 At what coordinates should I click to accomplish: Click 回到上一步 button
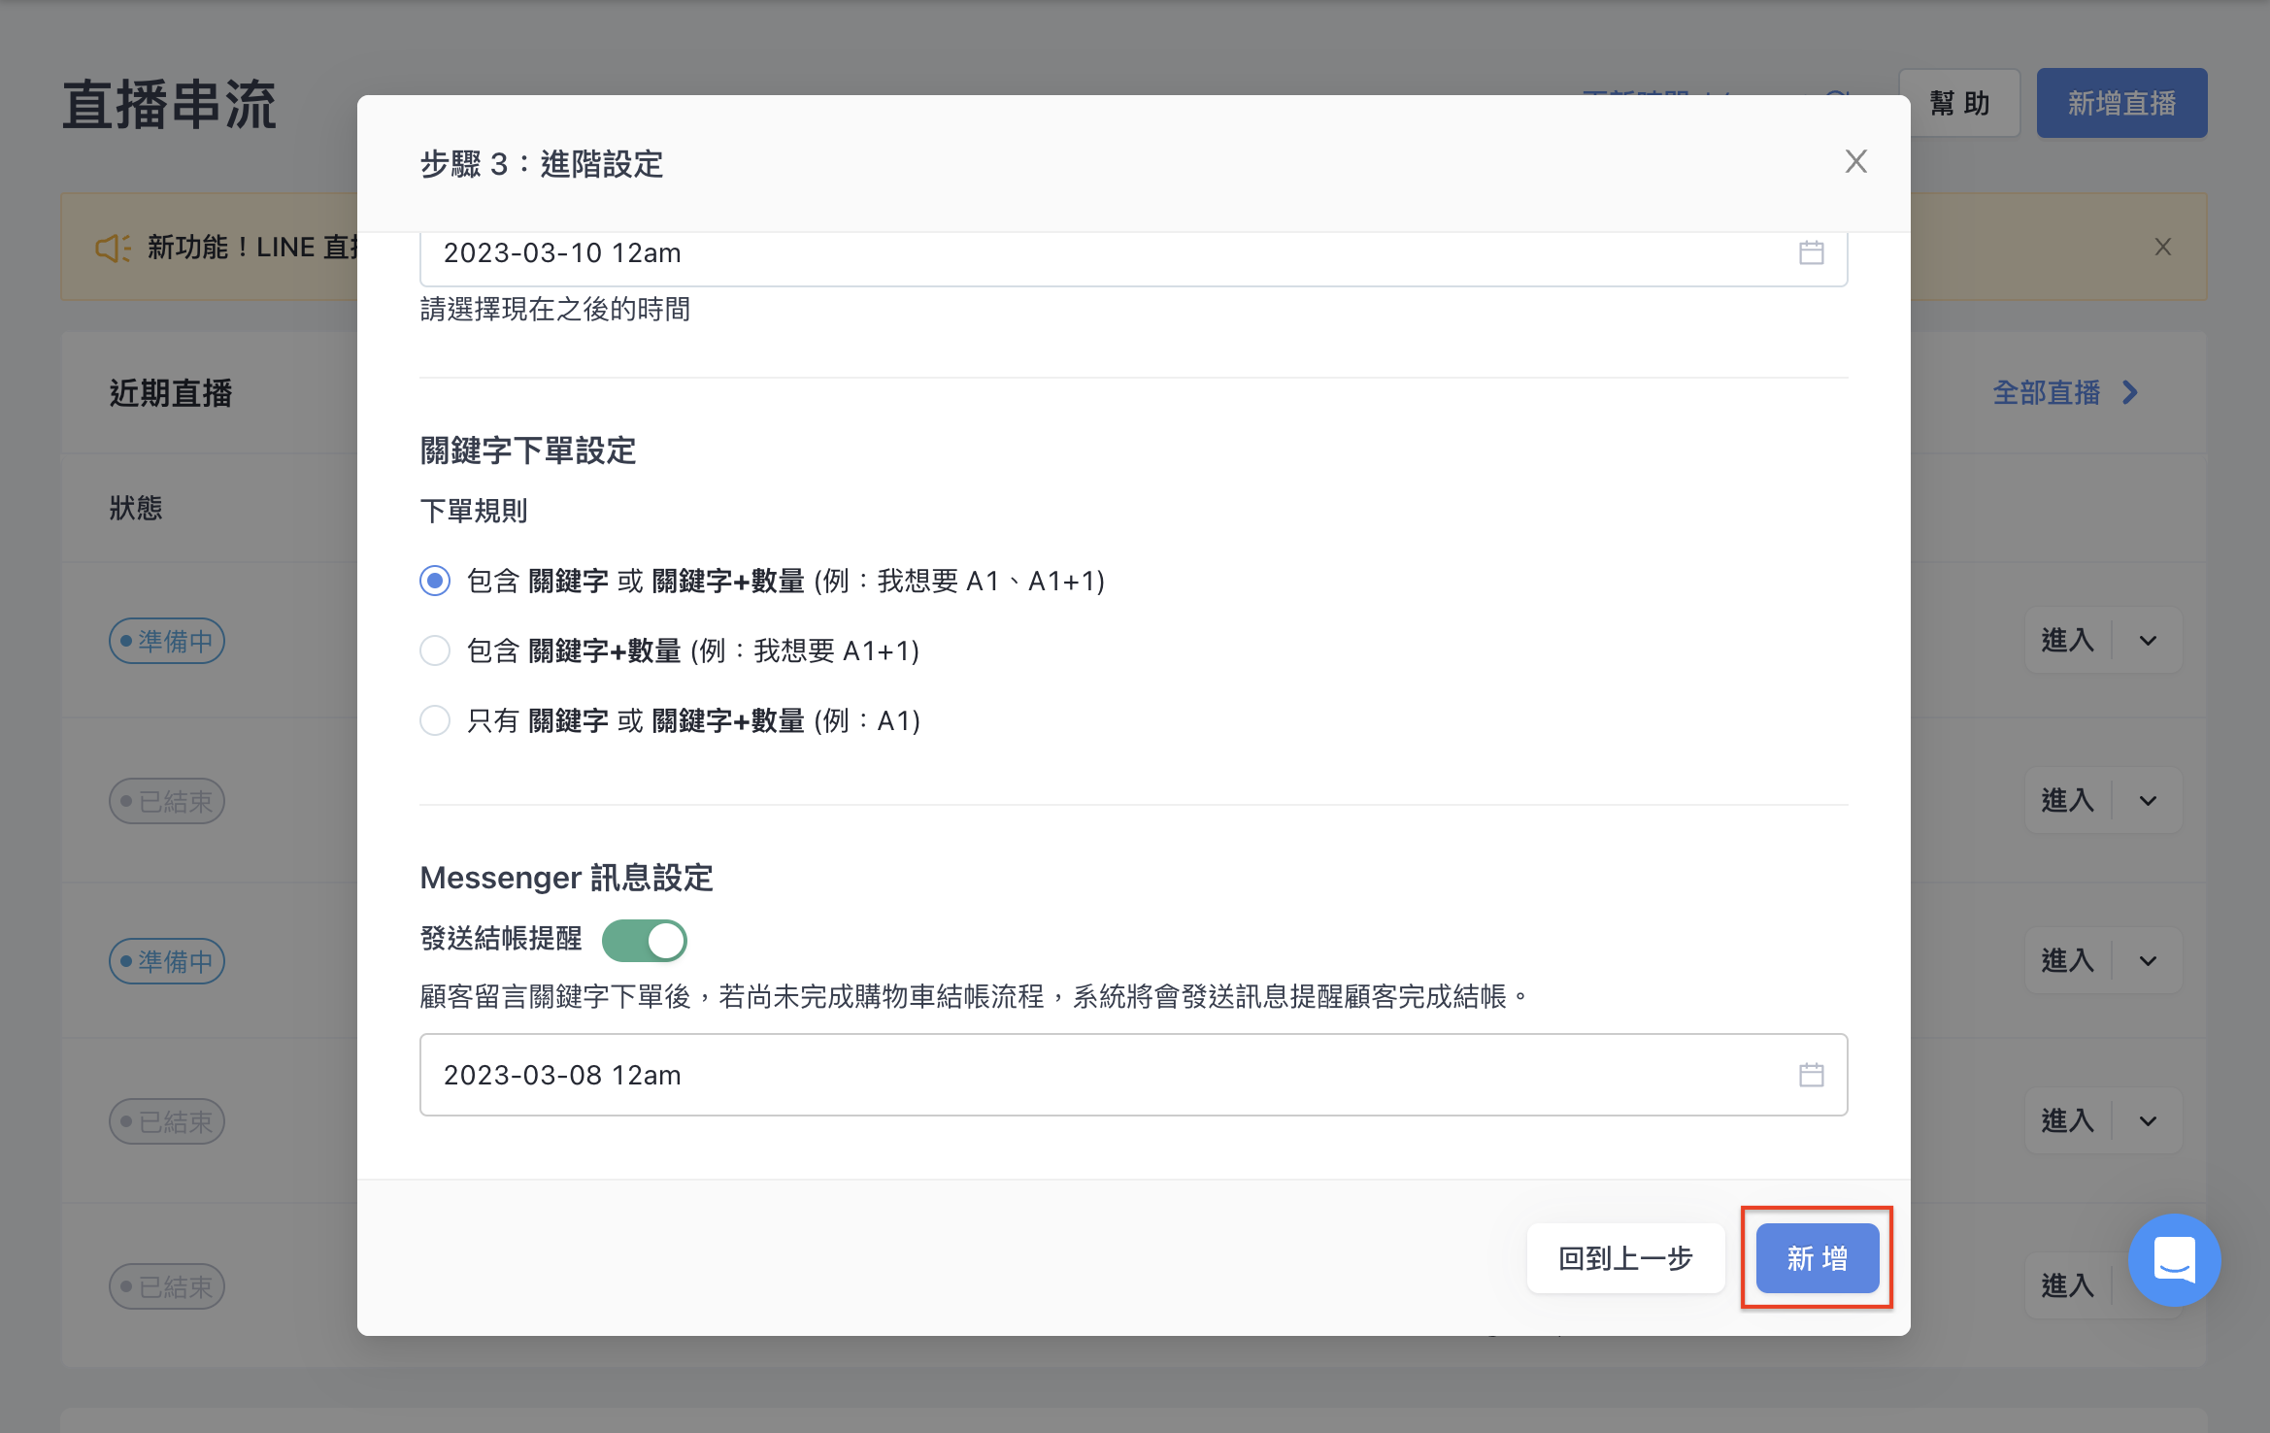1625,1258
